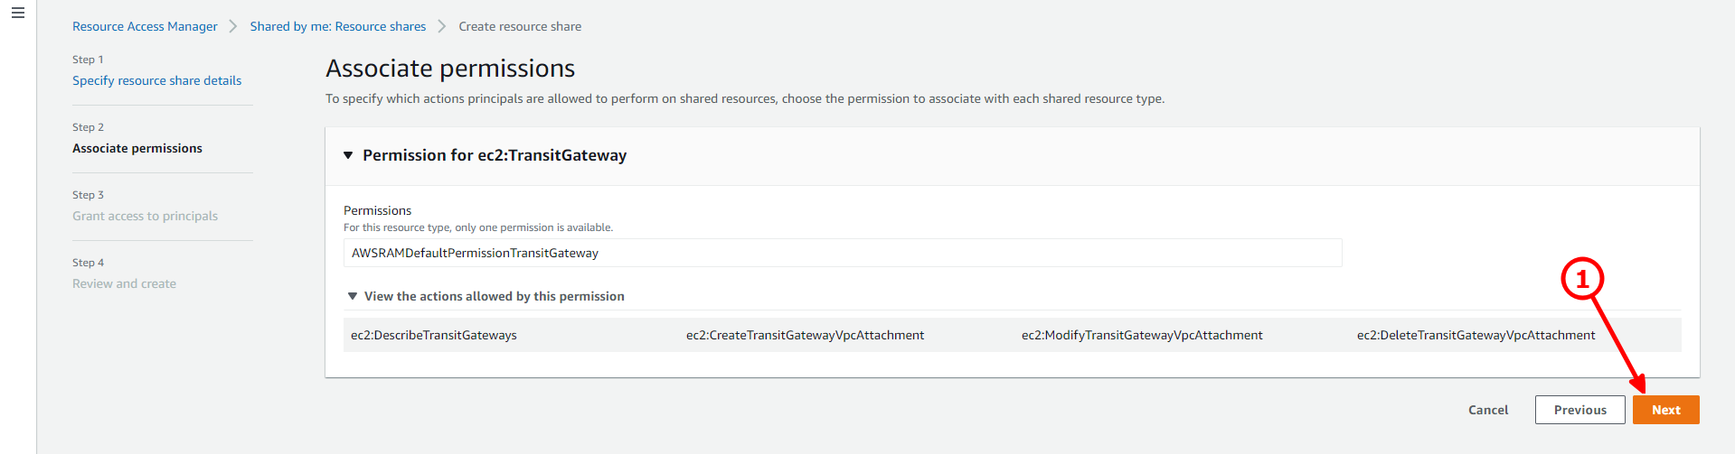Image resolution: width=1735 pixels, height=454 pixels.
Task: Click Cancel to abort resource share
Action: pyautogui.click(x=1488, y=410)
